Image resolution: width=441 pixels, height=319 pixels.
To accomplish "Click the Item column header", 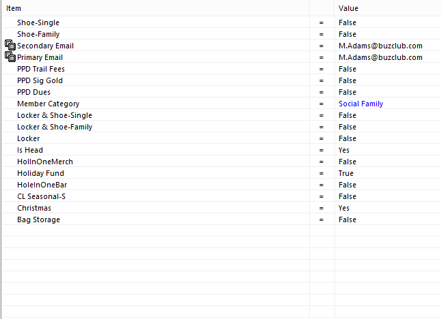I will point(14,8).
